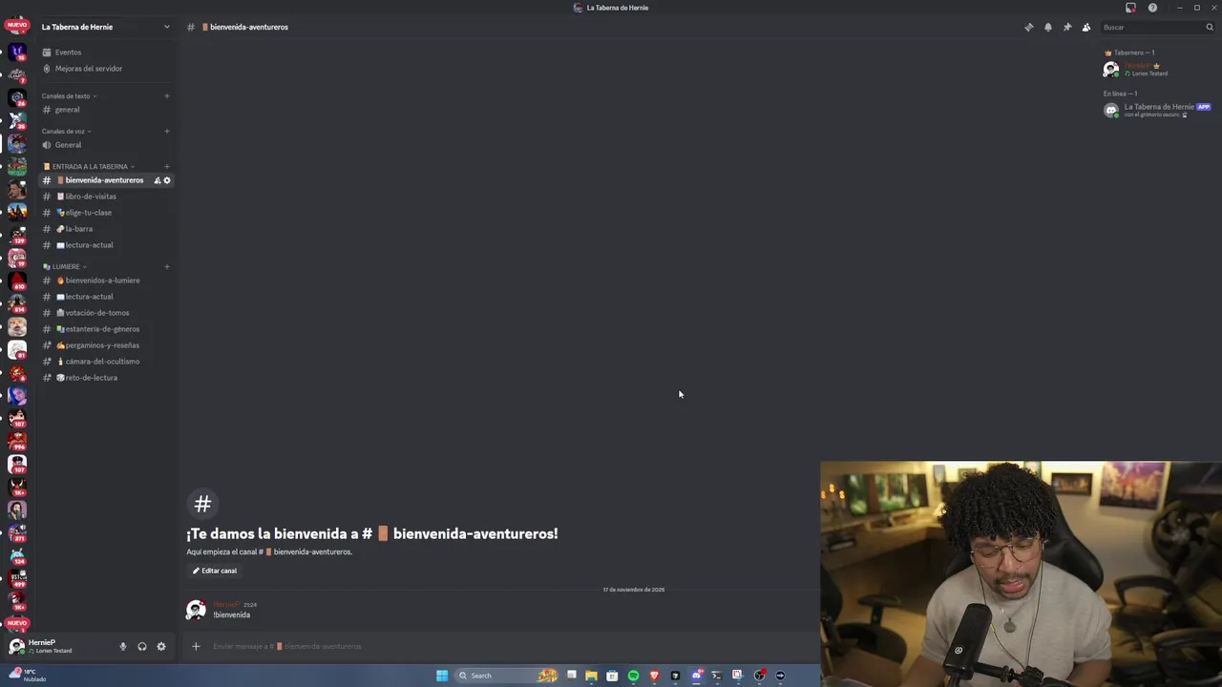Invite people to bienvenida-aventureros channel
The height and width of the screenshot is (687, 1222).
(x=158, y=180)
